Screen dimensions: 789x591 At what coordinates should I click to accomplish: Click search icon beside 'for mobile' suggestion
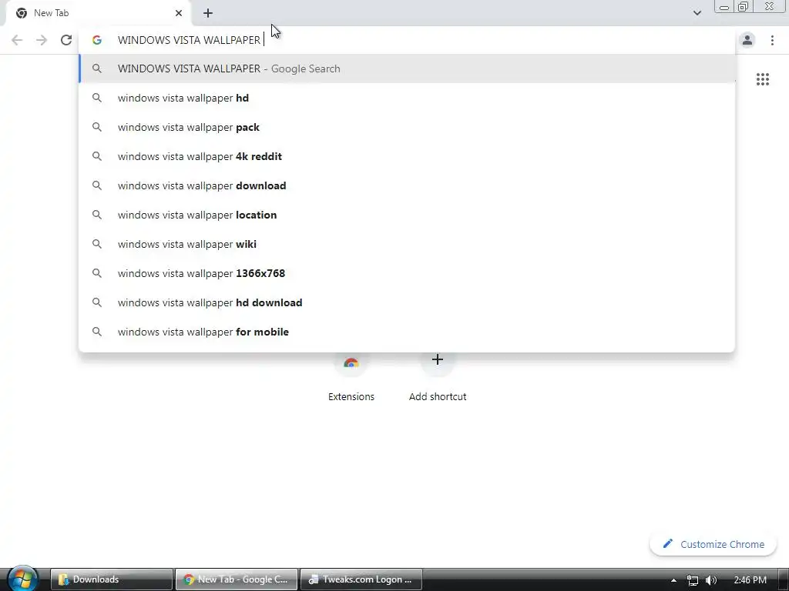click(96, 332)
